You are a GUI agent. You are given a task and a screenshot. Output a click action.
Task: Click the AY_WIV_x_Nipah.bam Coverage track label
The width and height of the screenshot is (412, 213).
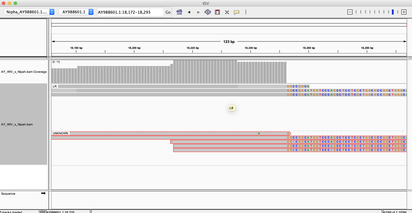click(24, 72)
